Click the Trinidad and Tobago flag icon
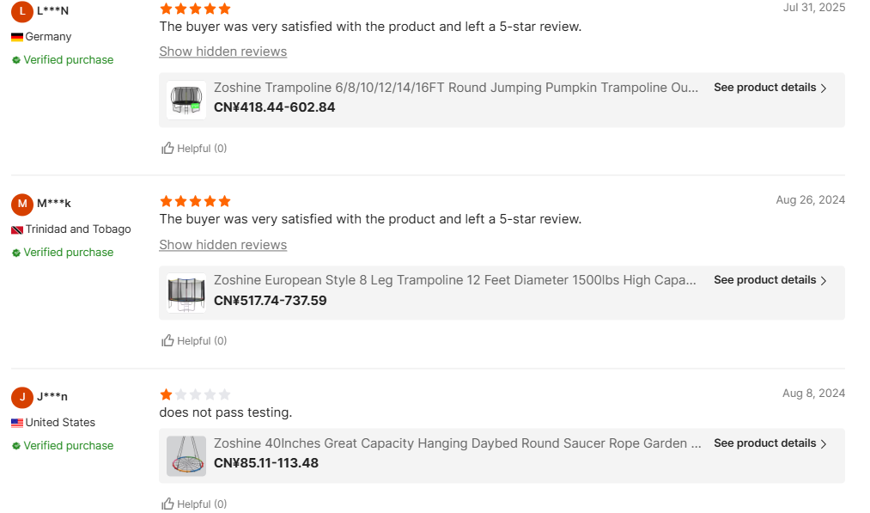Screen dimensions: 870x513 (17, 229)
